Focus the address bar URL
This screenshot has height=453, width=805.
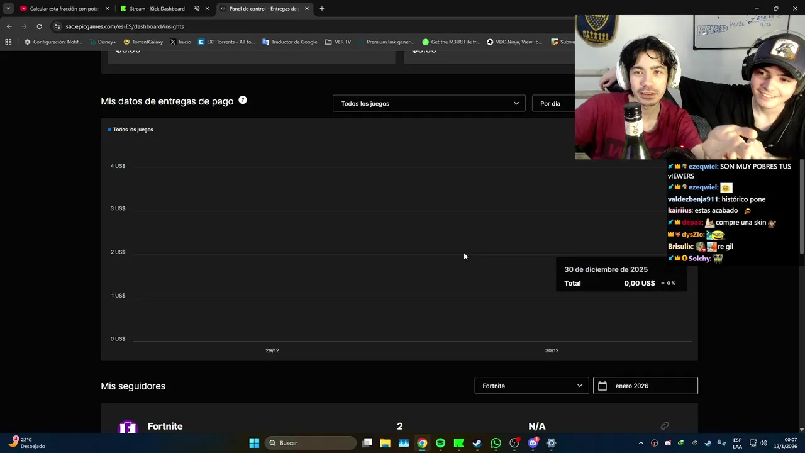click(125, 26)
